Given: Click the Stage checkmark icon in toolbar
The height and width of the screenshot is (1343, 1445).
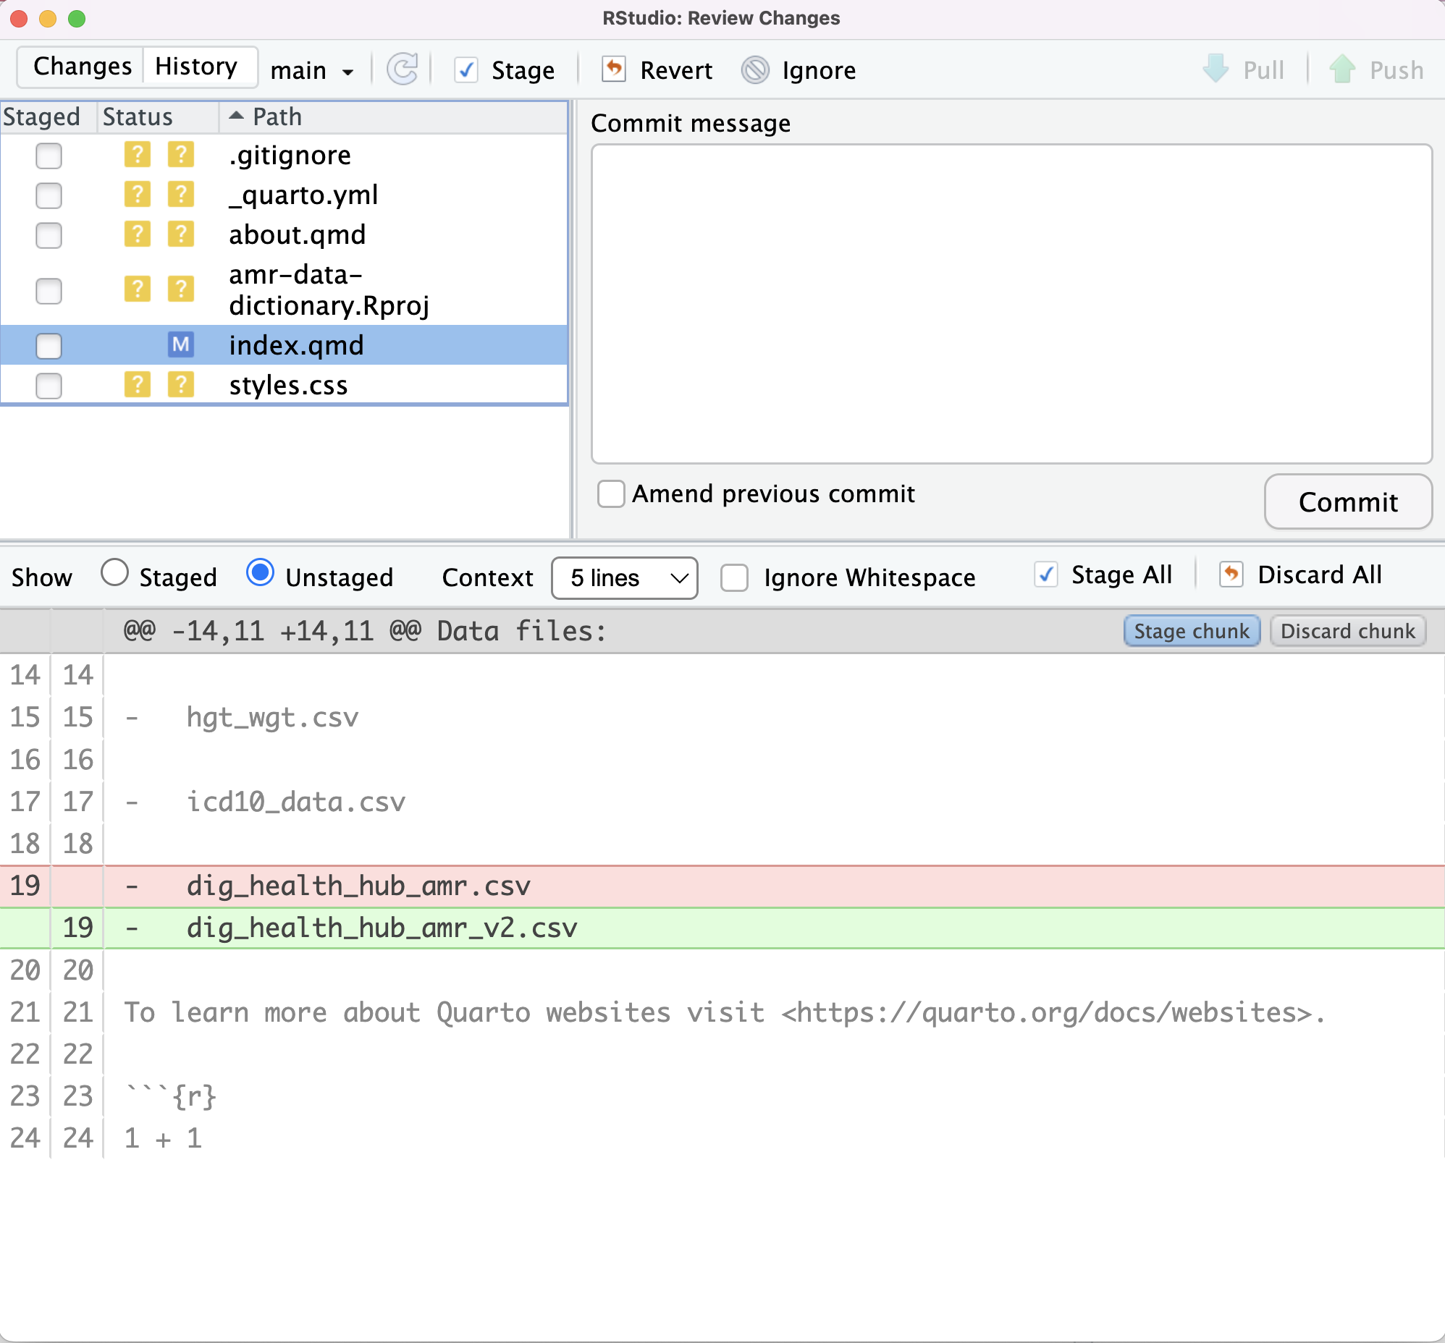Looking at the screenshot, I should pos(465,70).
